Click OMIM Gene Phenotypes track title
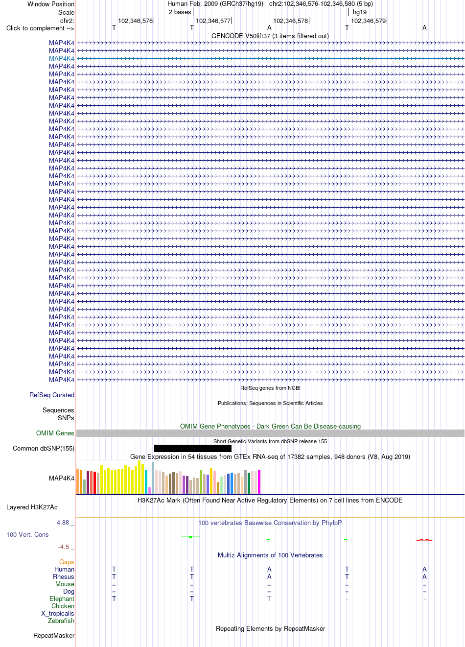This screenshot has height=647, width=465. point(270,426)
